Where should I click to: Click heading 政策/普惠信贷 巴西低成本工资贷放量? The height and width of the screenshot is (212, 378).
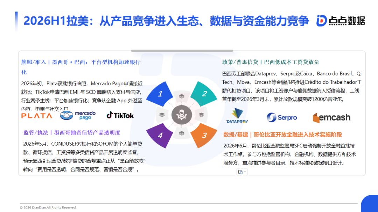tap(271, 62)
